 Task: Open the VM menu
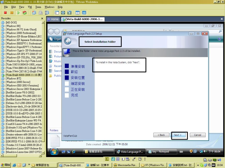tap(30, 7)
